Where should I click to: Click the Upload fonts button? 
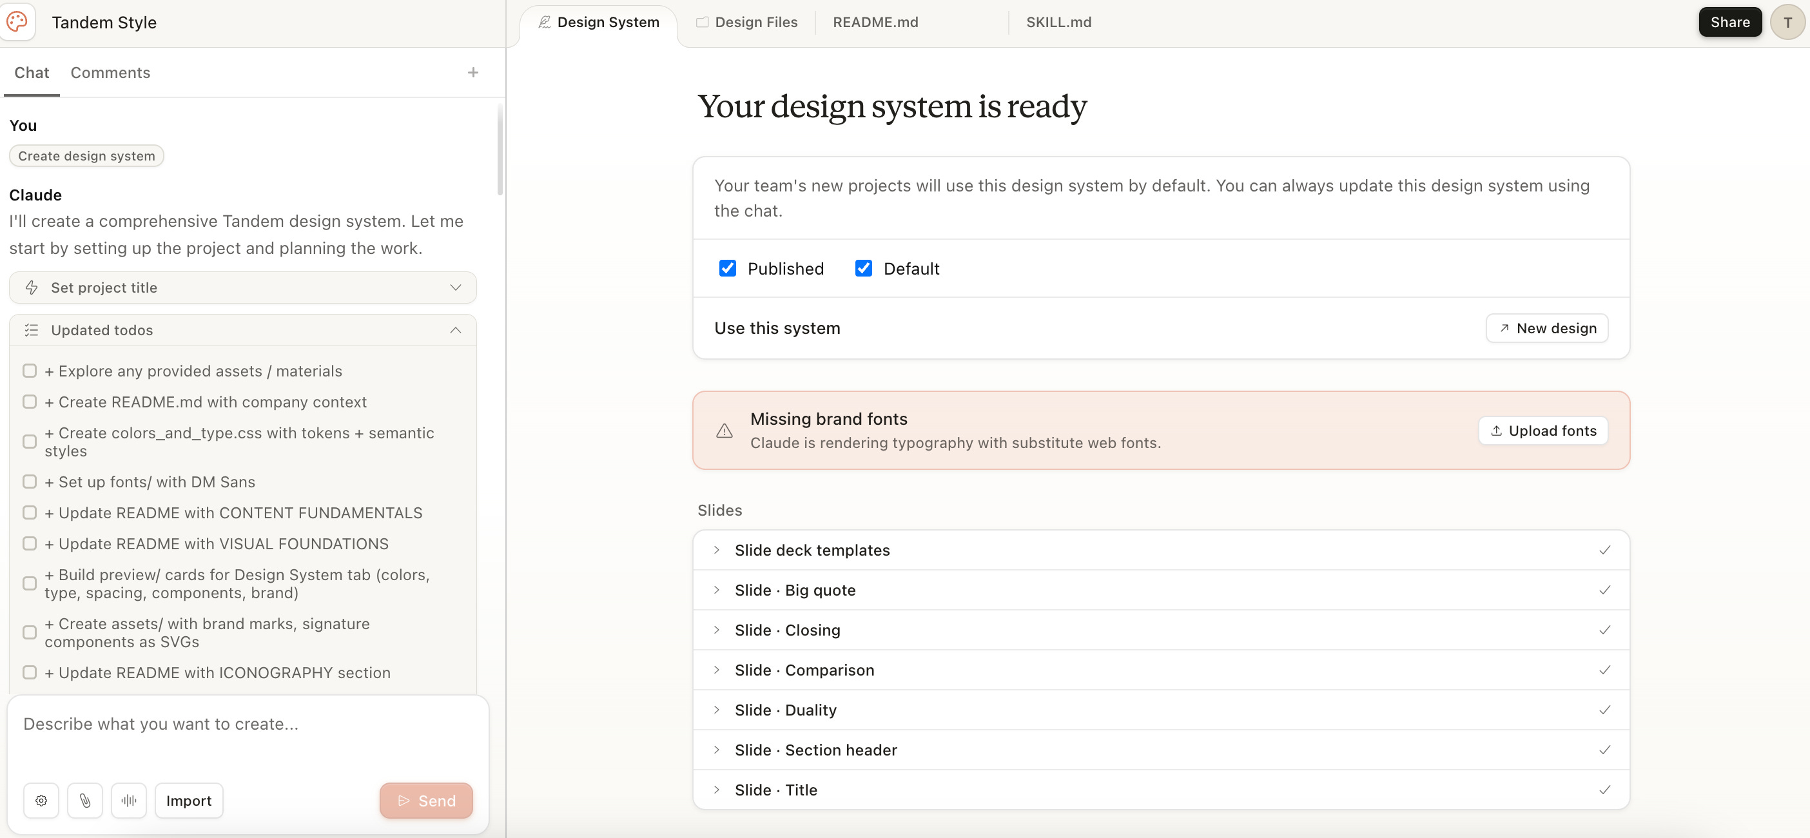click(x=1543, y=431)
